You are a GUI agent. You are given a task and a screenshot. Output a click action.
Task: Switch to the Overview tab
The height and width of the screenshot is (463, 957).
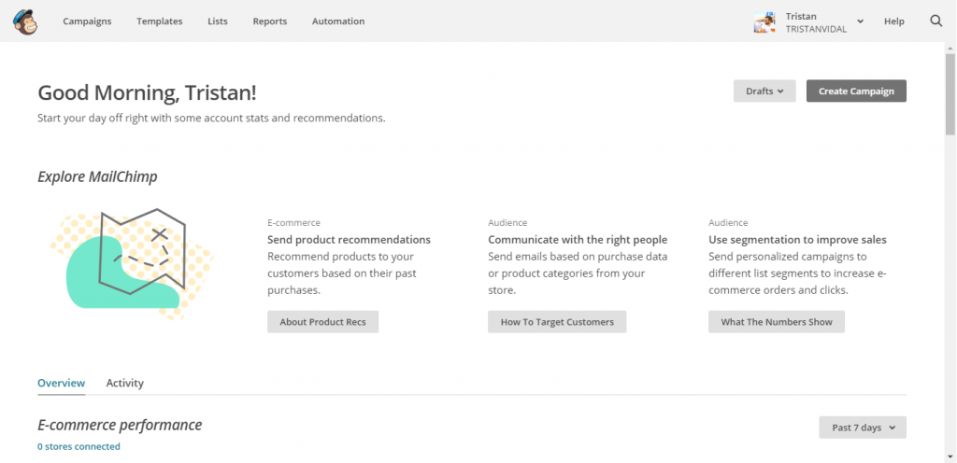[x=61, y=384]
